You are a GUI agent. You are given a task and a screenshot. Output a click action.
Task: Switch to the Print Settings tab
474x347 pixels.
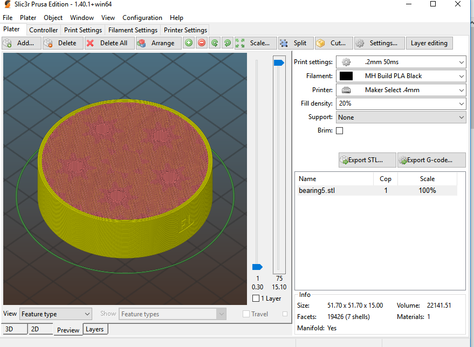[x=83, y=30]
